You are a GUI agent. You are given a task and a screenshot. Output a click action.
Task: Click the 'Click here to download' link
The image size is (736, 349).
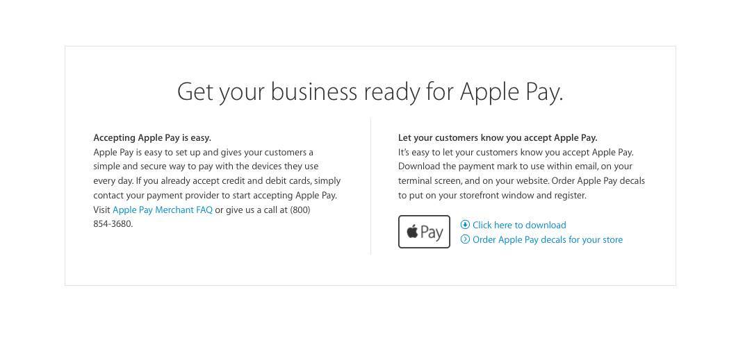click(519, 225)
